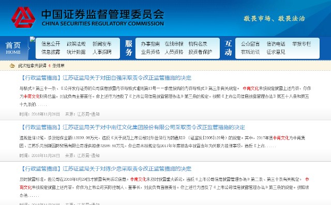Open the 首页 HOME navigation item
Screen dimensions: 331x205
pos(13,48)
